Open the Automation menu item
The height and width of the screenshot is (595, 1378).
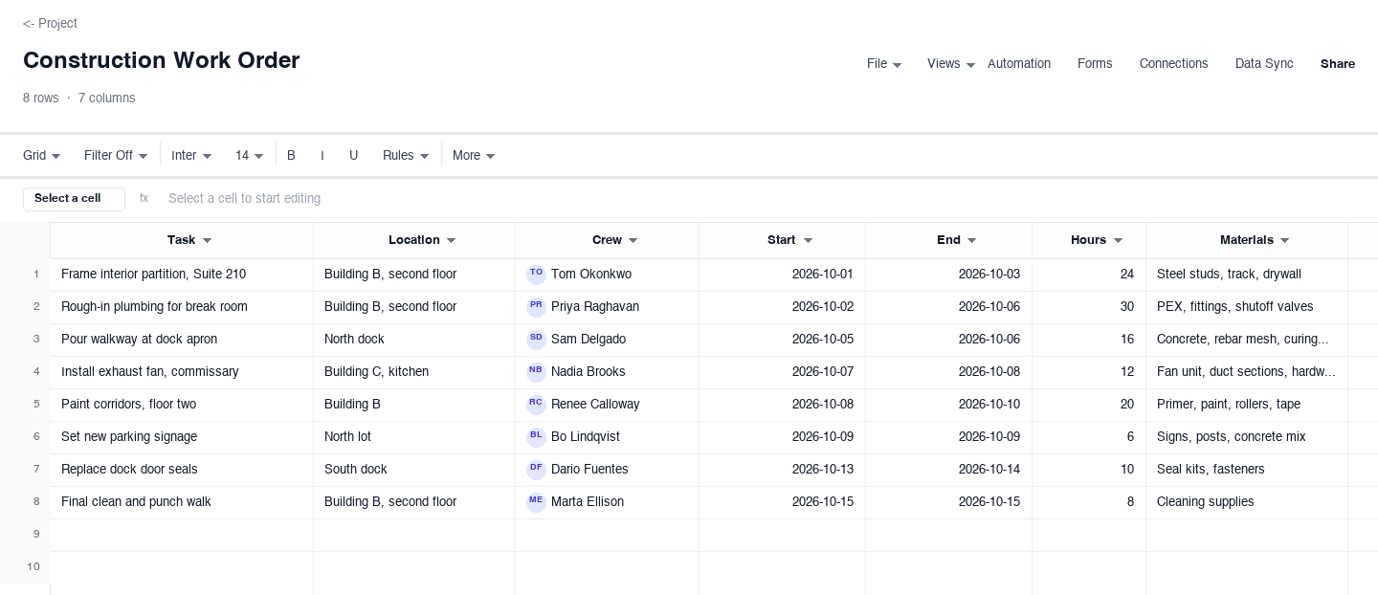(x=1019, y=64)
